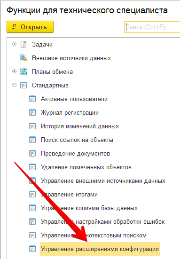Image resolution: width=180 pixels, height=259 pixels.
Task: Click the icon beside Управление итогами
Action: [32, 195]
